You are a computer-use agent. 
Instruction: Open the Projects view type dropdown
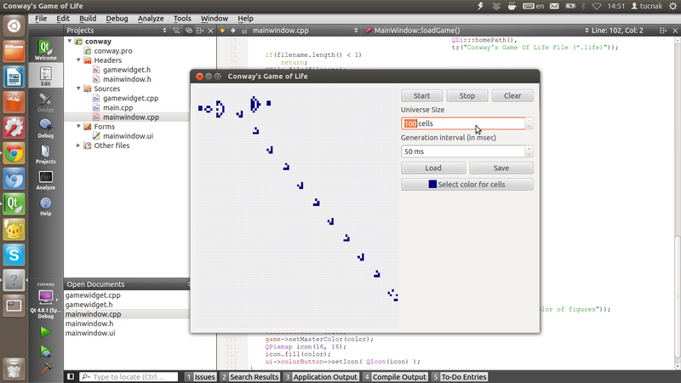point(117,31)
